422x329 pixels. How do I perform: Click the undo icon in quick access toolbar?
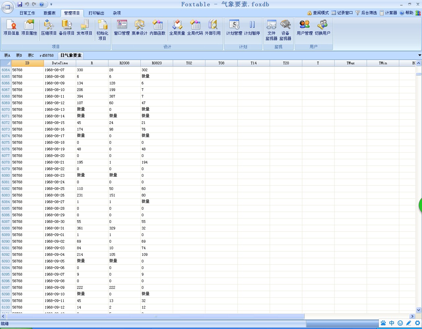27,4
